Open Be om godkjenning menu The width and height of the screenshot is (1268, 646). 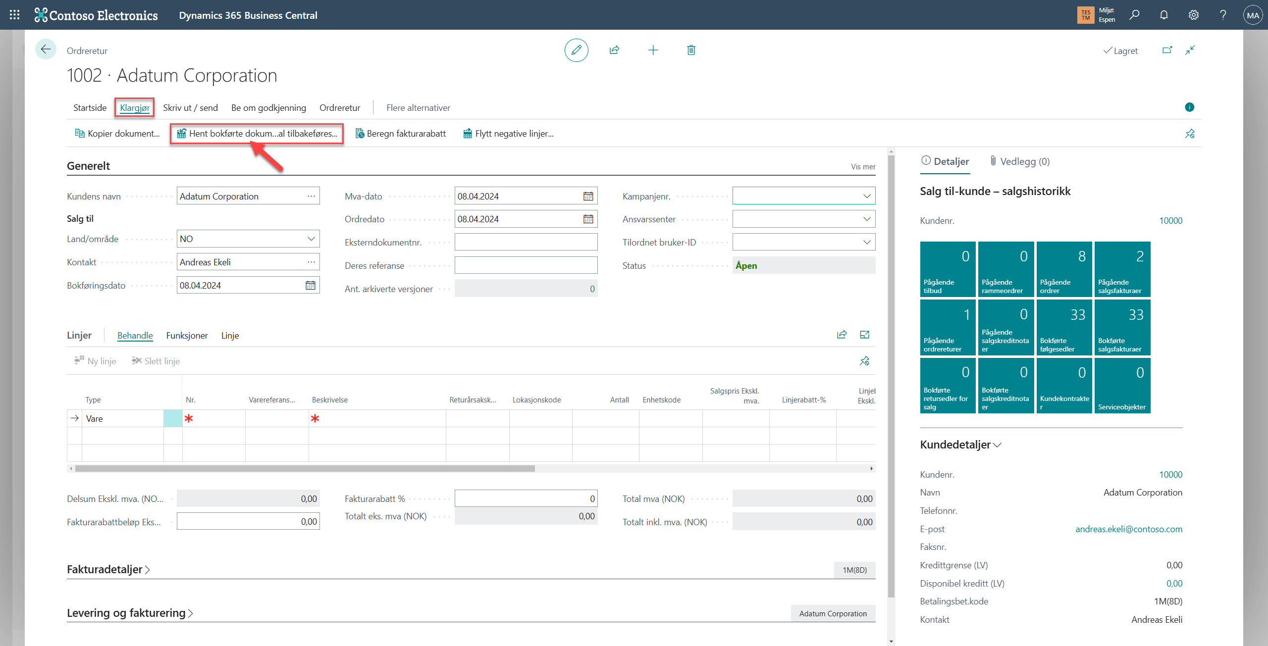click(268, 108)
